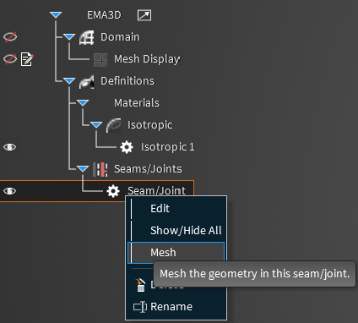The image size is (358, 323).
Task: Select the Isotropic tree item
Action: pyautogui.click(x=149, y=125)
